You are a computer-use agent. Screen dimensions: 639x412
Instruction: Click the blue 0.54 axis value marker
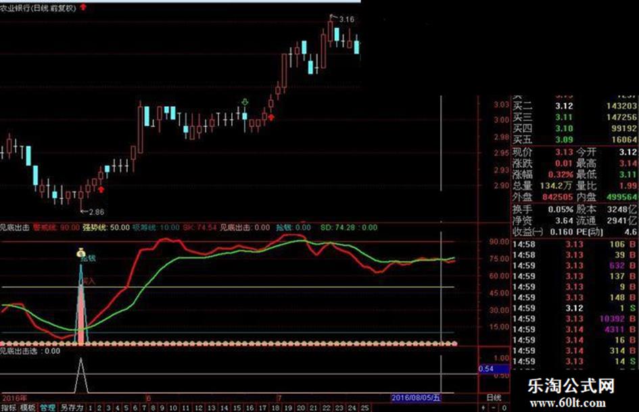pyautogui.click(x=493, y=369)
